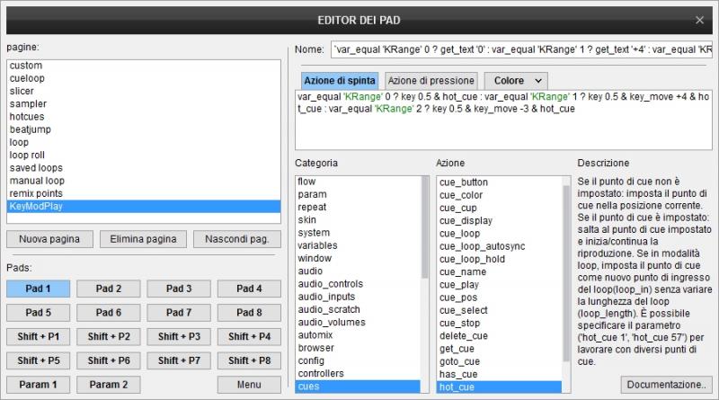Click the Documentazione button
This screenshot has width=719, height=400.
[667, 385]
